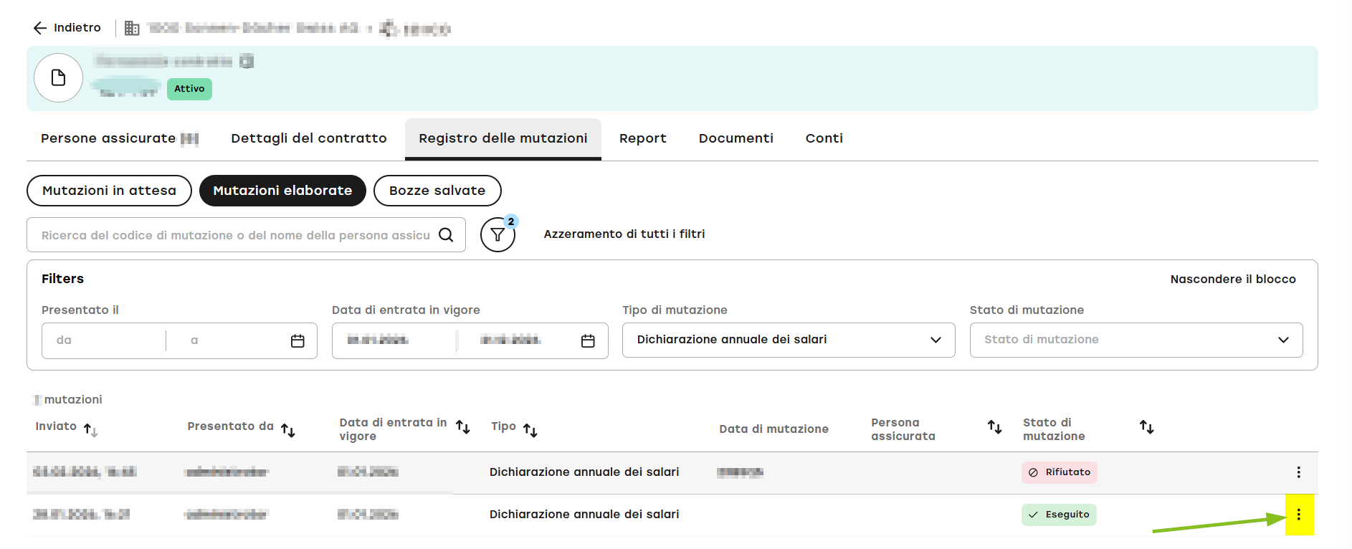Click the building company icon in breadcrumb
This screenshot has height=549, width=1352.
[132, 28]
